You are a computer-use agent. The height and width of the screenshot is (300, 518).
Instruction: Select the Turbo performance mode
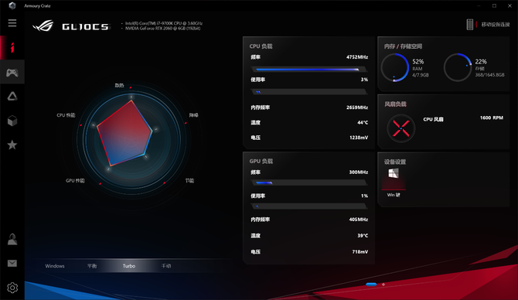point(129,266)
